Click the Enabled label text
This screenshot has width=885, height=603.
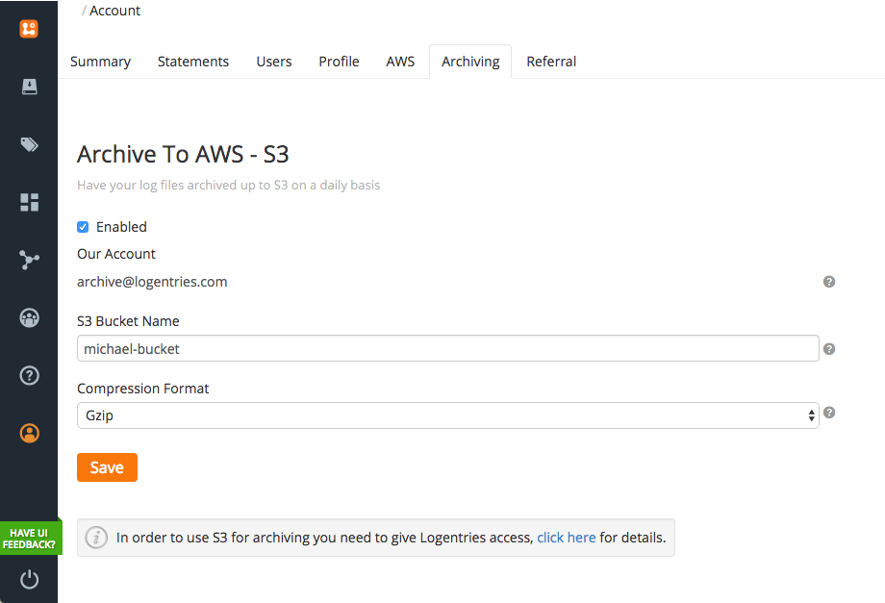(x=121, y=227)
